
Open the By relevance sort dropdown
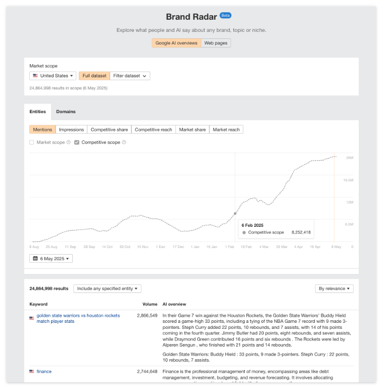pyautogui.click(x=335, y=288)
